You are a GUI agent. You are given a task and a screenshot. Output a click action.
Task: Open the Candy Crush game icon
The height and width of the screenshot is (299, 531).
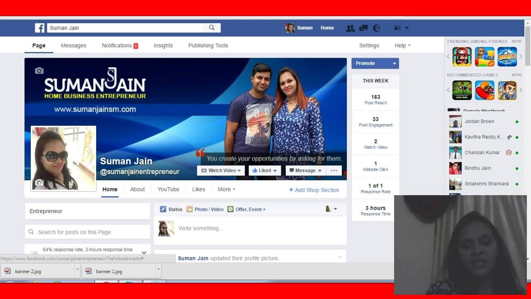(485, 90)
